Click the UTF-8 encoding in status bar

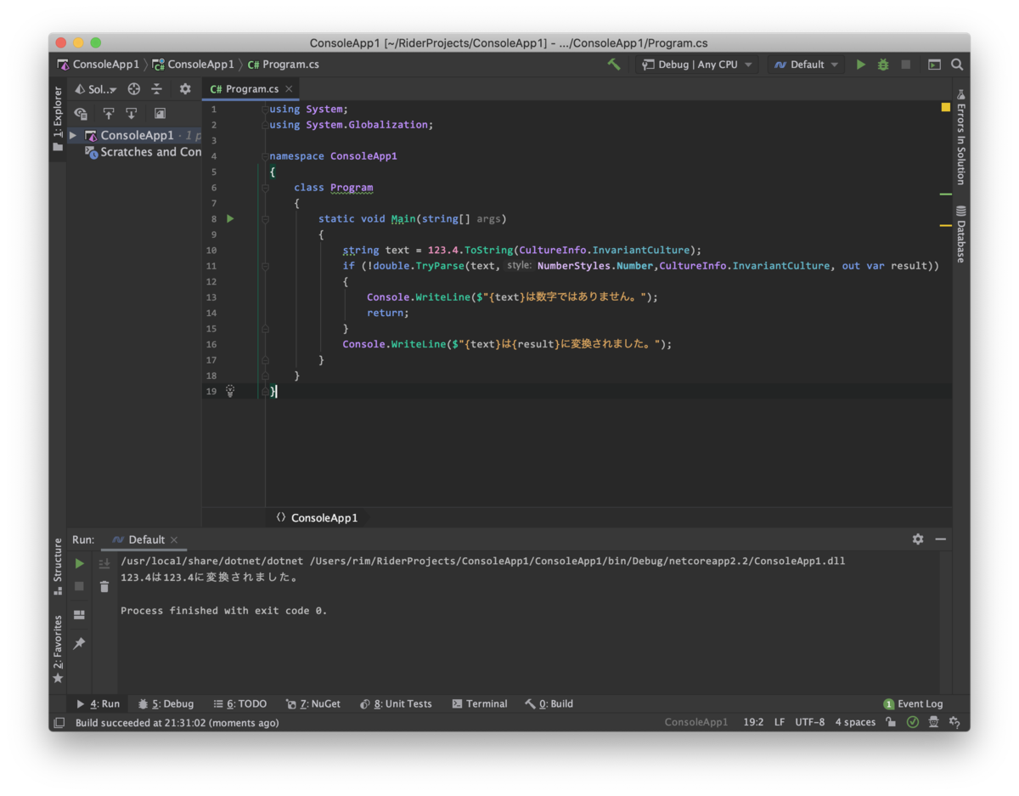(810, 723)
